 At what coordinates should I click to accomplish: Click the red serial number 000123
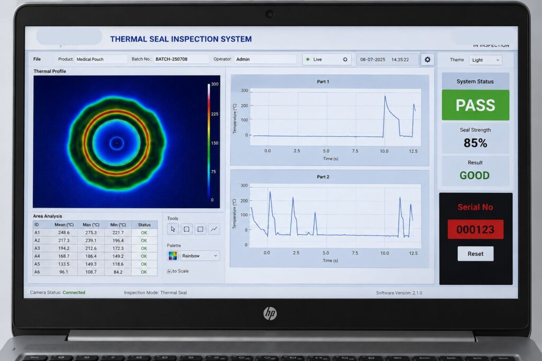tap(475, 229)
